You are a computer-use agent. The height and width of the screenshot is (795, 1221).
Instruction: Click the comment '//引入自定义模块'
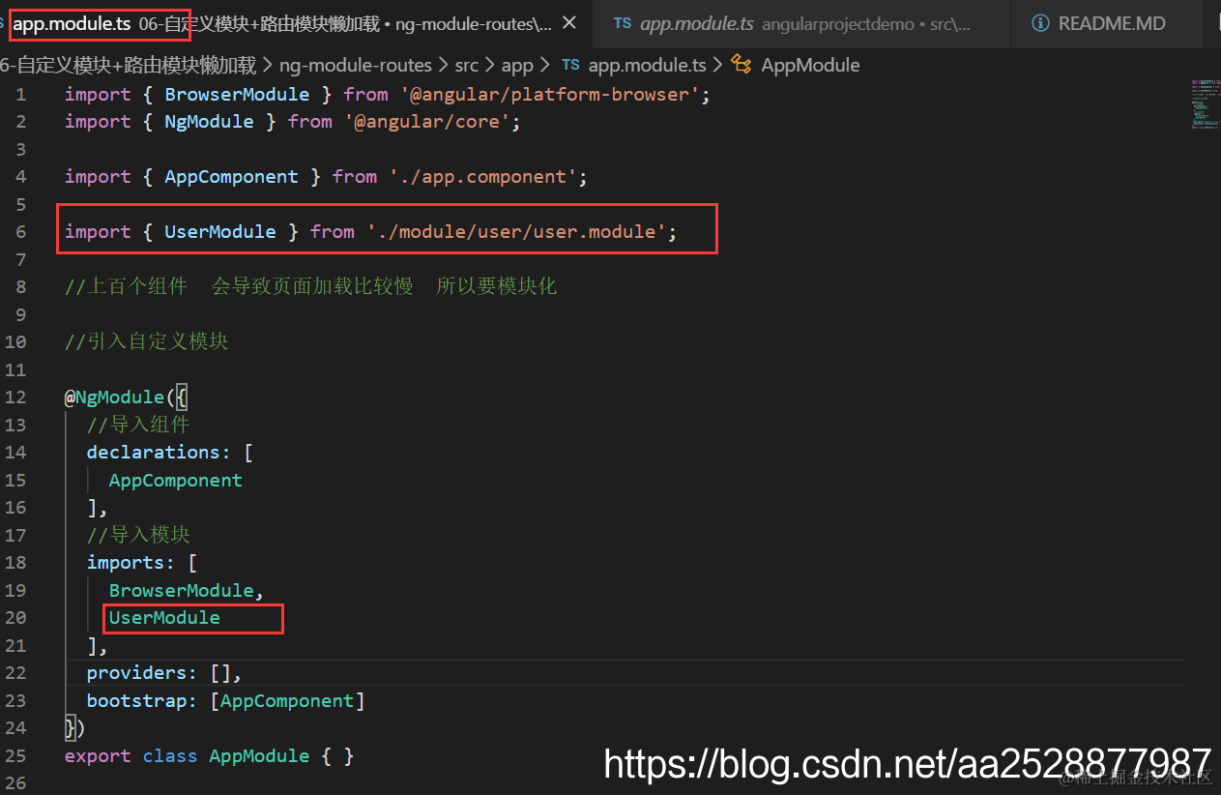click(x=147, y=342)
